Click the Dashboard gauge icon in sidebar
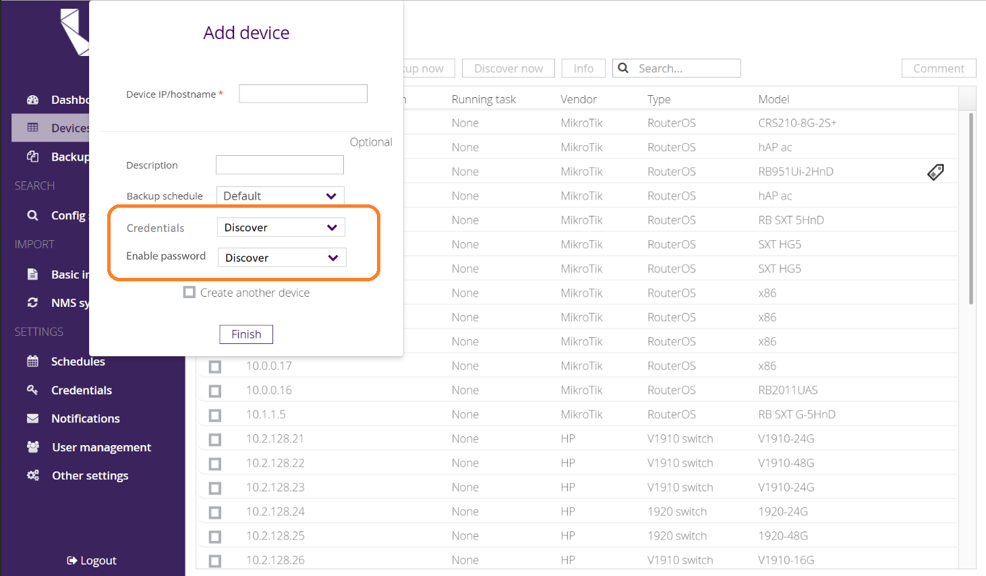Screen dimensions: 986x576 (32, 100)
